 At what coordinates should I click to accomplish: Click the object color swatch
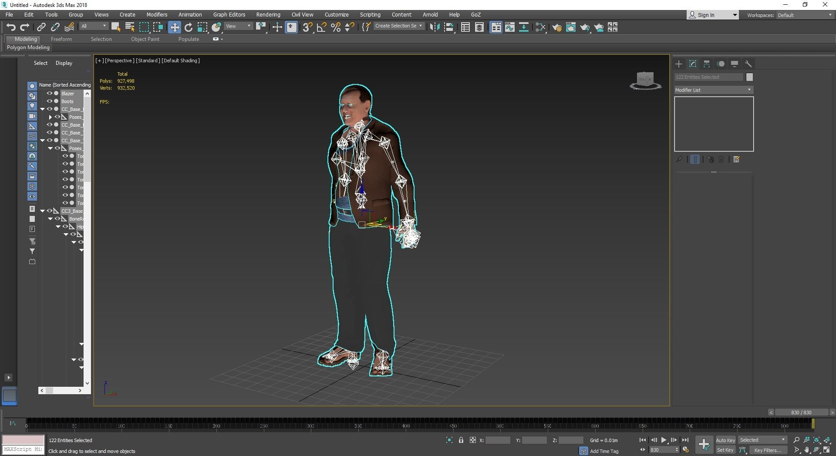click(x=749, y=77)
